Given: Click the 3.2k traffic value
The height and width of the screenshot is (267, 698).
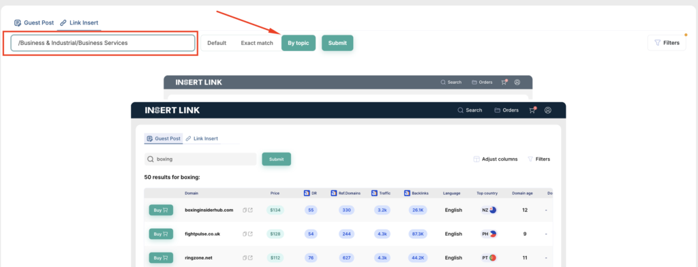Looking at the screenshot, I should pyautogui.click(x=382, y=210).
